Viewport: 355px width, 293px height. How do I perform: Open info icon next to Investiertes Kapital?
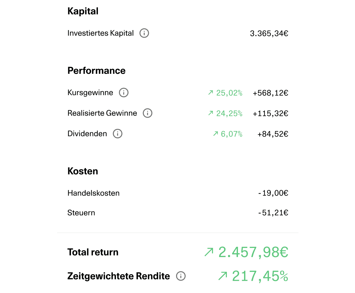144,33
